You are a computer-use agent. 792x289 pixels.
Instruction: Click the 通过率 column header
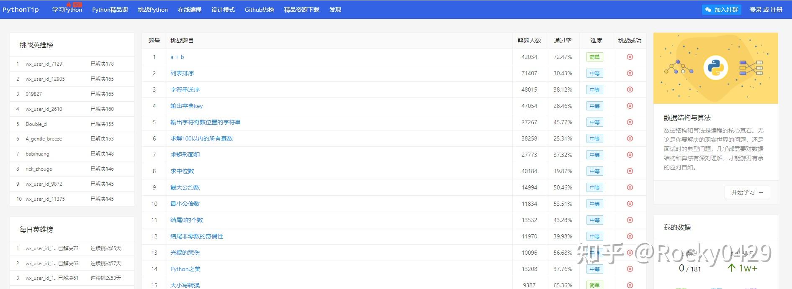562,41
